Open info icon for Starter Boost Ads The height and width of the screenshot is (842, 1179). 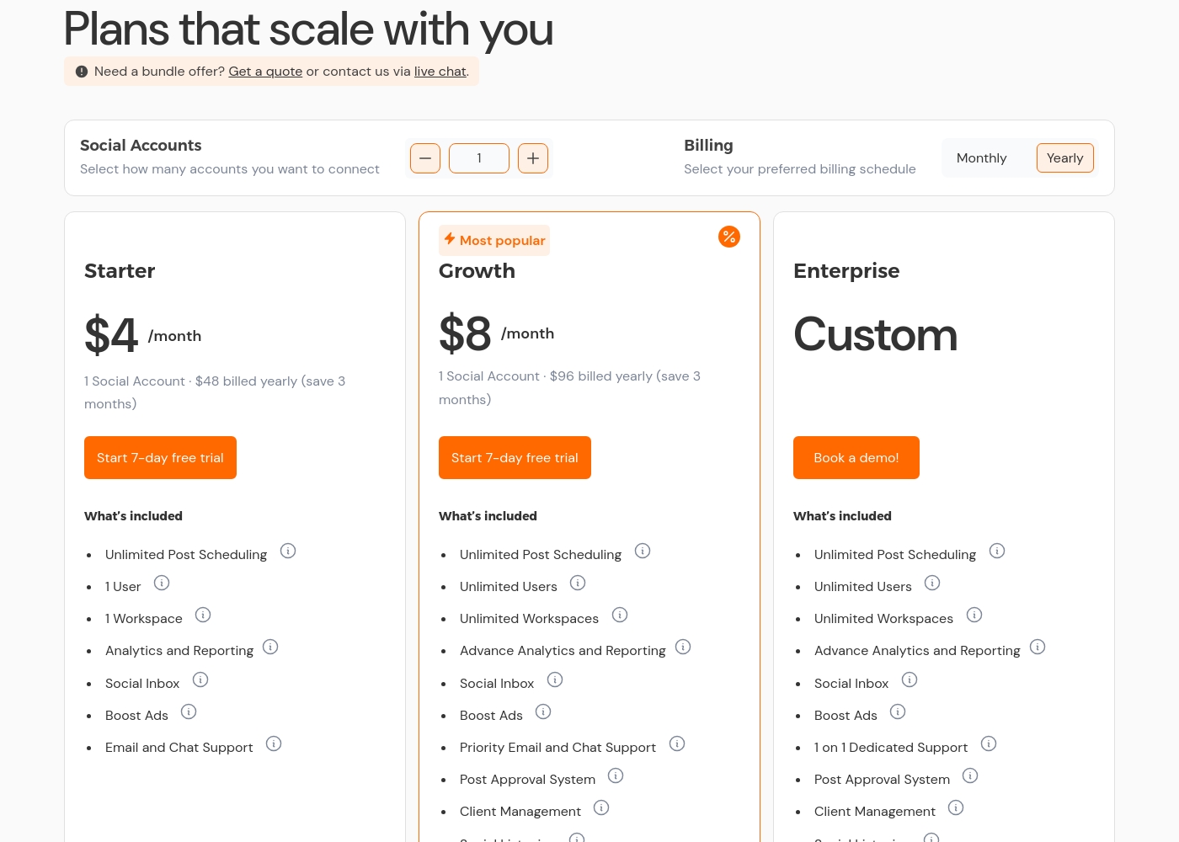(x=189, y=711)
